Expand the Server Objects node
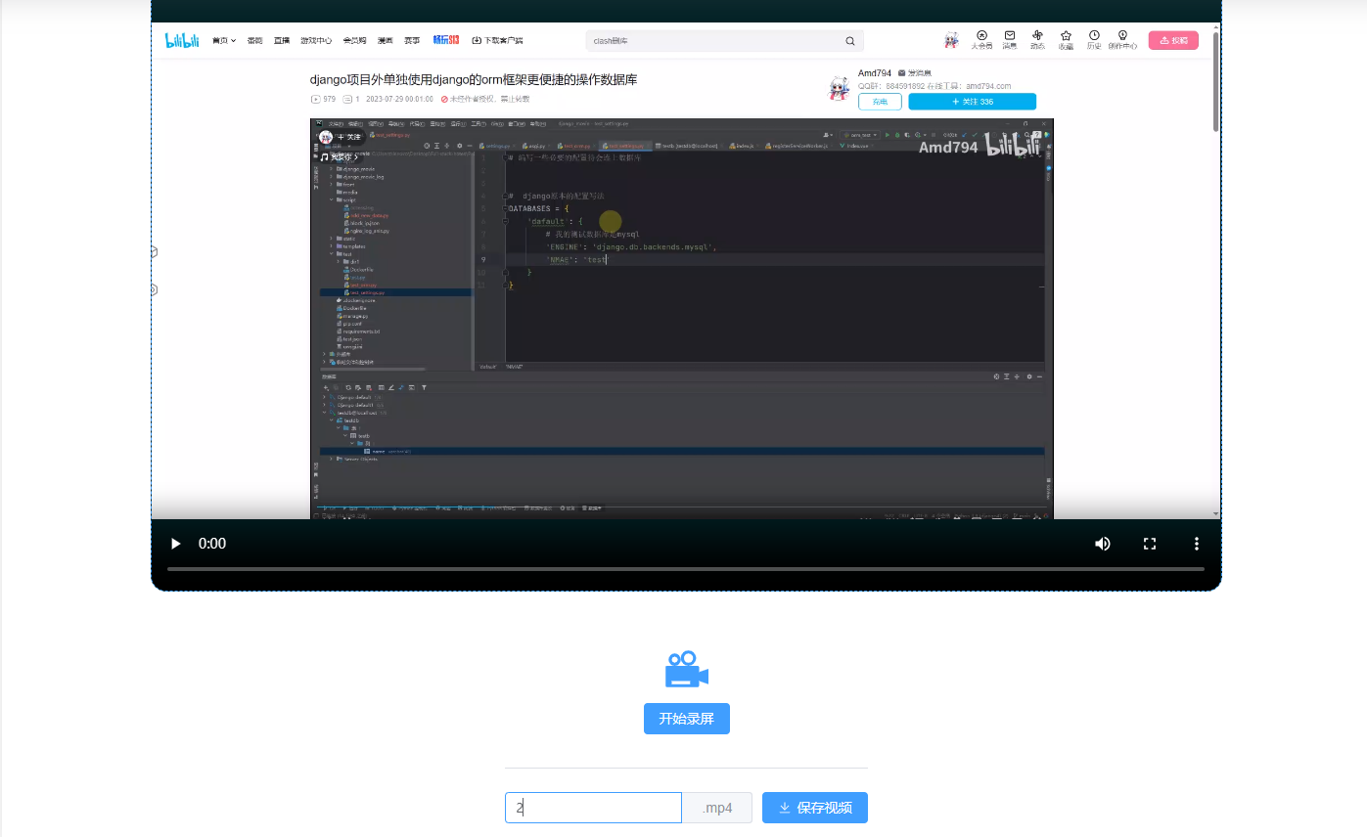The height and width of the screenshot is (837, 1367). click(333, 459)
